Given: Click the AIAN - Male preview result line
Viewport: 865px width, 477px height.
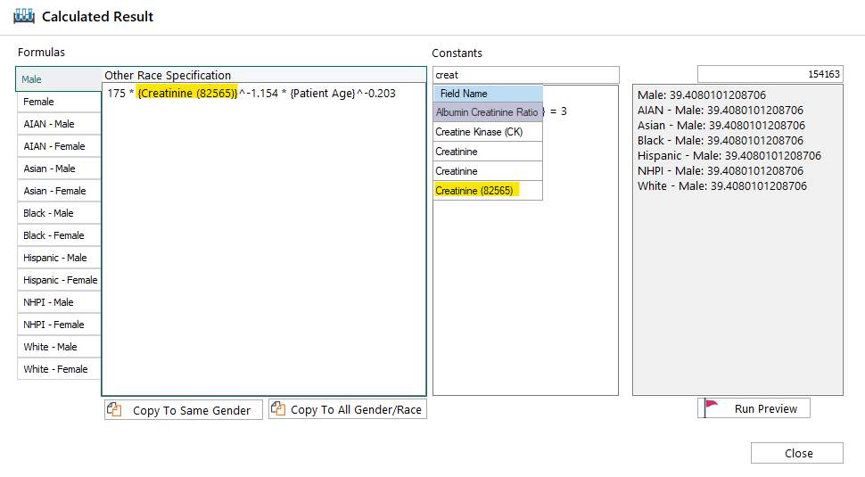Looking at the screenshot, I should [721, 111].
